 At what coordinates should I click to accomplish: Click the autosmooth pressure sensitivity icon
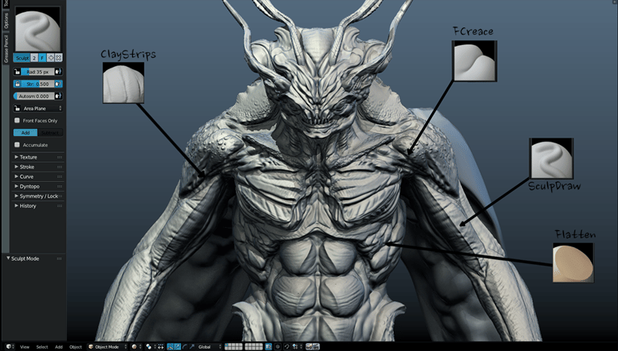(58, 97)
